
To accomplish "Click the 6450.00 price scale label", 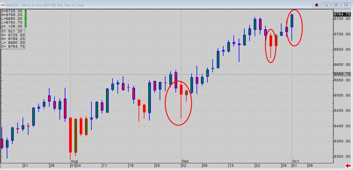I will 342,111.
